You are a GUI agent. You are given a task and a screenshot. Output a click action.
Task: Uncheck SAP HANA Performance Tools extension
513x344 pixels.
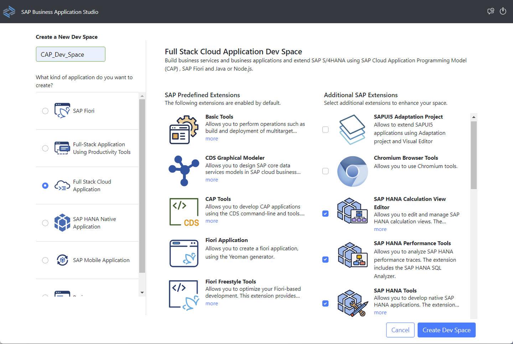[x=325, y=260]
